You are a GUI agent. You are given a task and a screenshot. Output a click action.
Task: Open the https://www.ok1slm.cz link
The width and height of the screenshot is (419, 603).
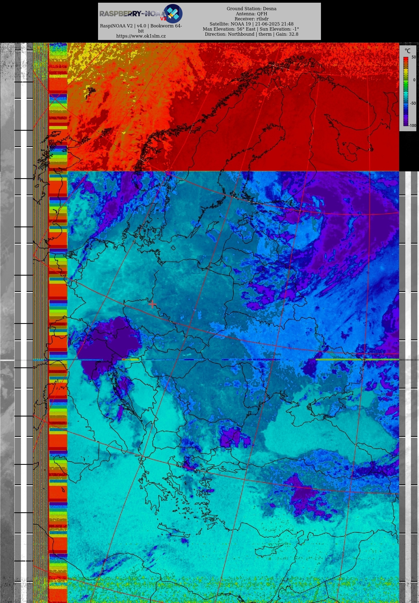(141, 36)
